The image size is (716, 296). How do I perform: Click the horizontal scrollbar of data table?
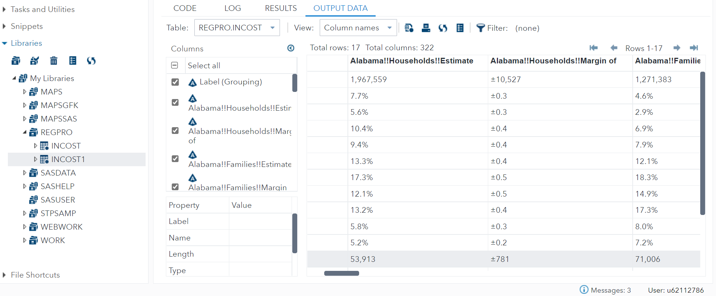click(341, 273)
